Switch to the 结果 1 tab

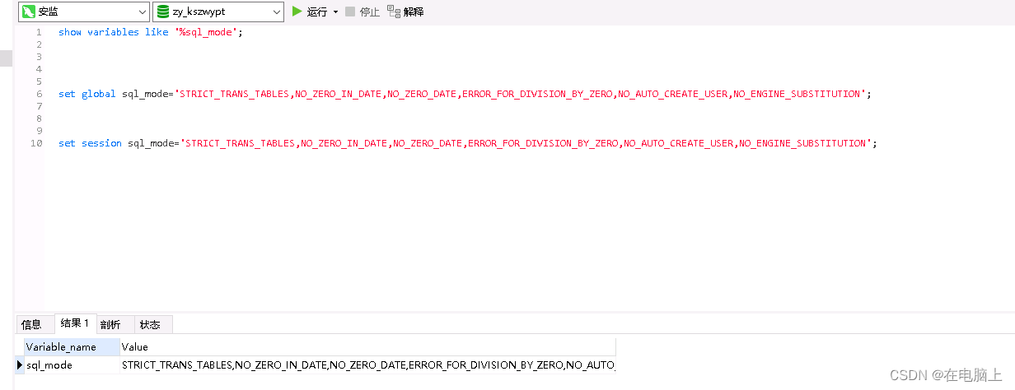click(x=74, y=323)
